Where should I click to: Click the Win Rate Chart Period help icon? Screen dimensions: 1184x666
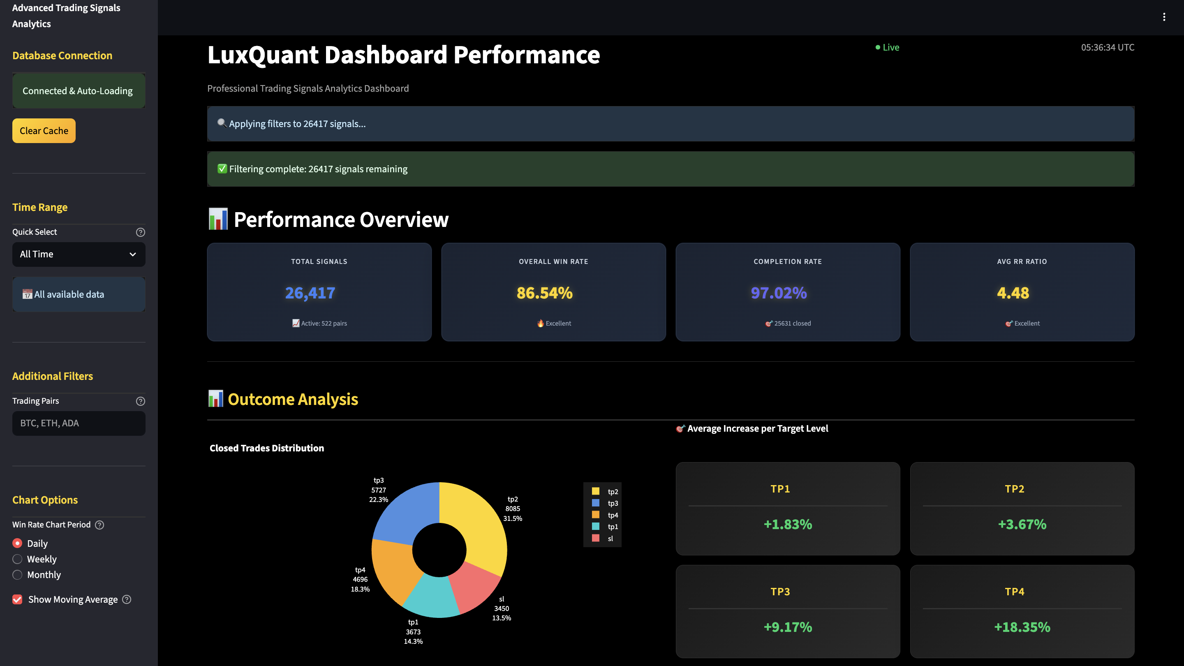(100, 525)
